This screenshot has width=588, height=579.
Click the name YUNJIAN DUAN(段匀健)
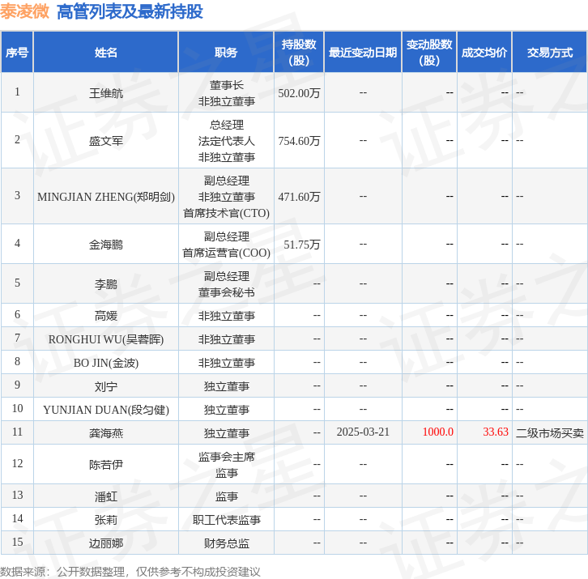click(x=106, y=410)
